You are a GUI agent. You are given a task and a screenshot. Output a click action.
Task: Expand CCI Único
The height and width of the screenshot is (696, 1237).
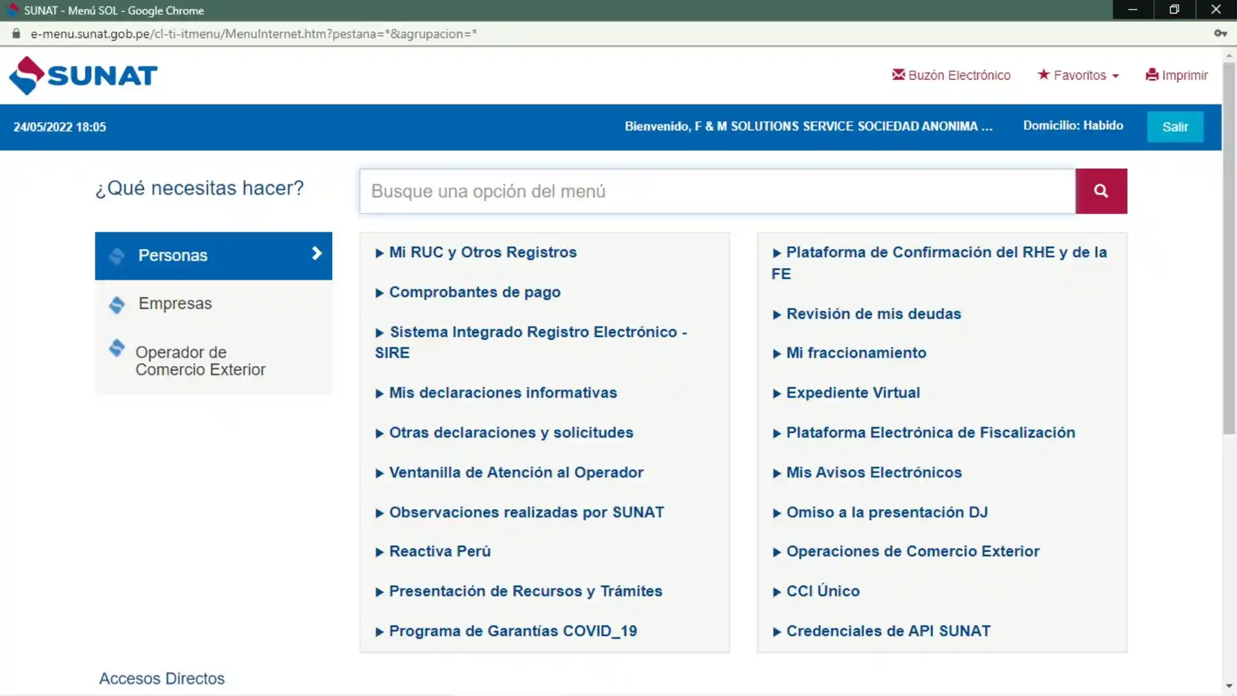pos(816,591)
